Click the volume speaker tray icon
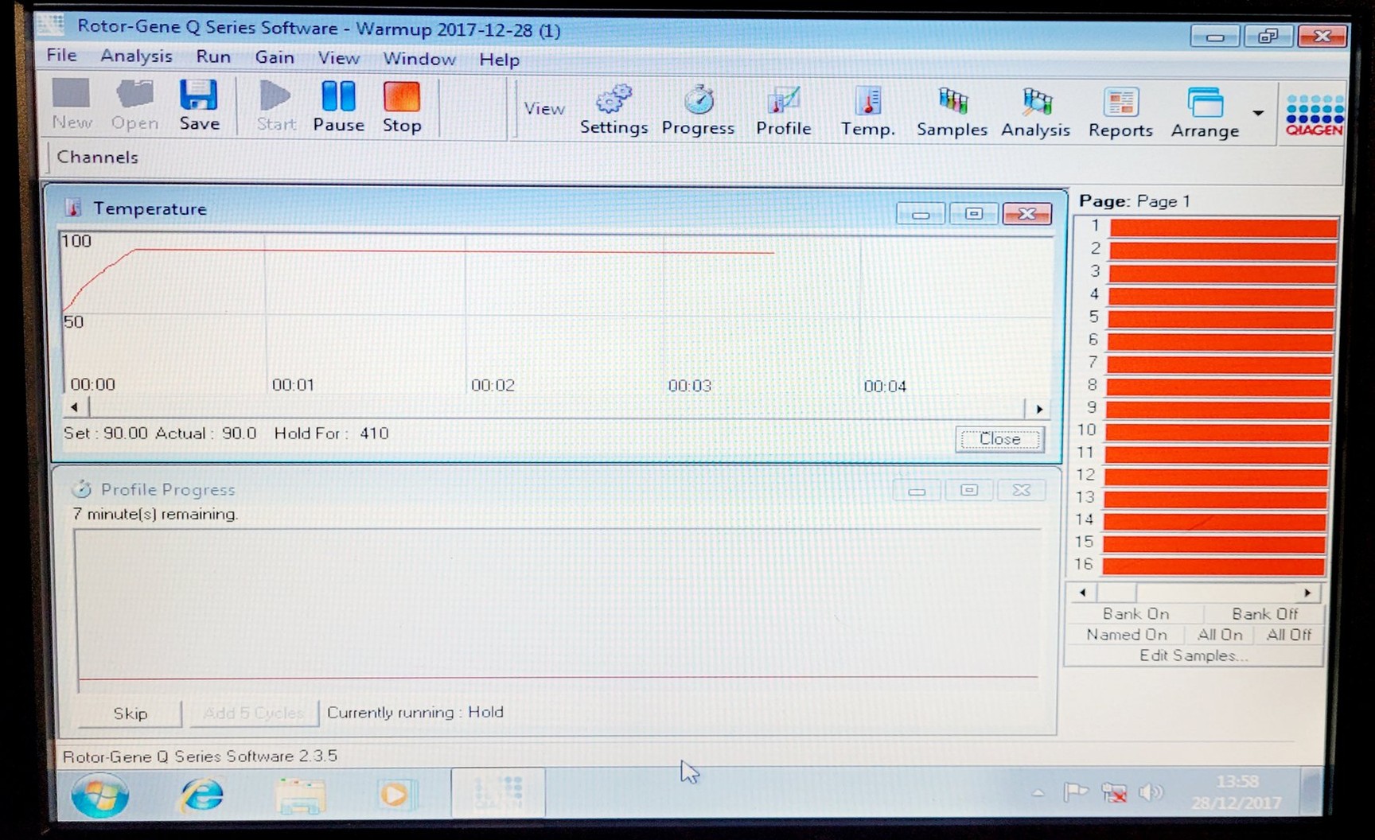Viewport: 1375px width, 840px height. pos(1151,792)
